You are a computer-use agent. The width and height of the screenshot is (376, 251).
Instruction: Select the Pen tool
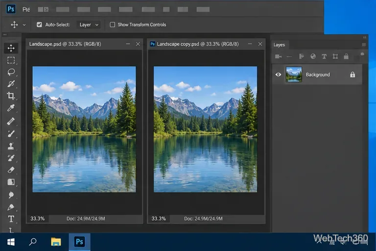[11, 207]
